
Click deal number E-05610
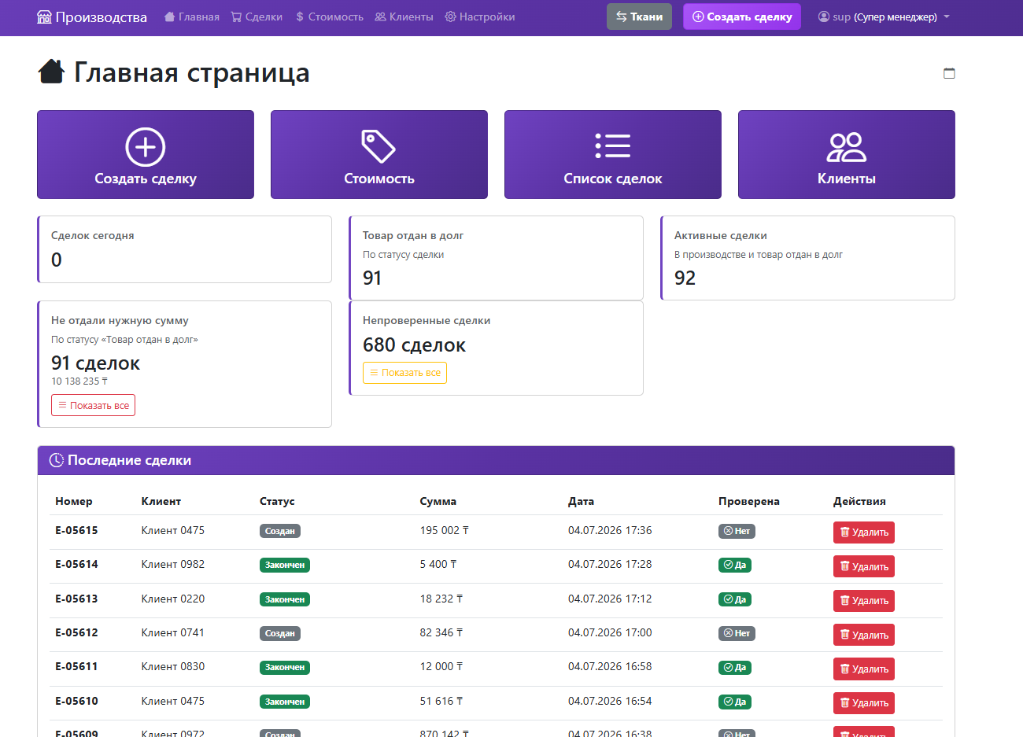[x=76, y=701]
